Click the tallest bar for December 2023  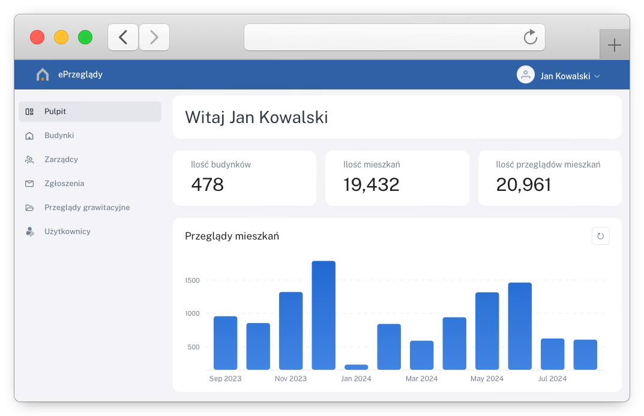[324, 315]
